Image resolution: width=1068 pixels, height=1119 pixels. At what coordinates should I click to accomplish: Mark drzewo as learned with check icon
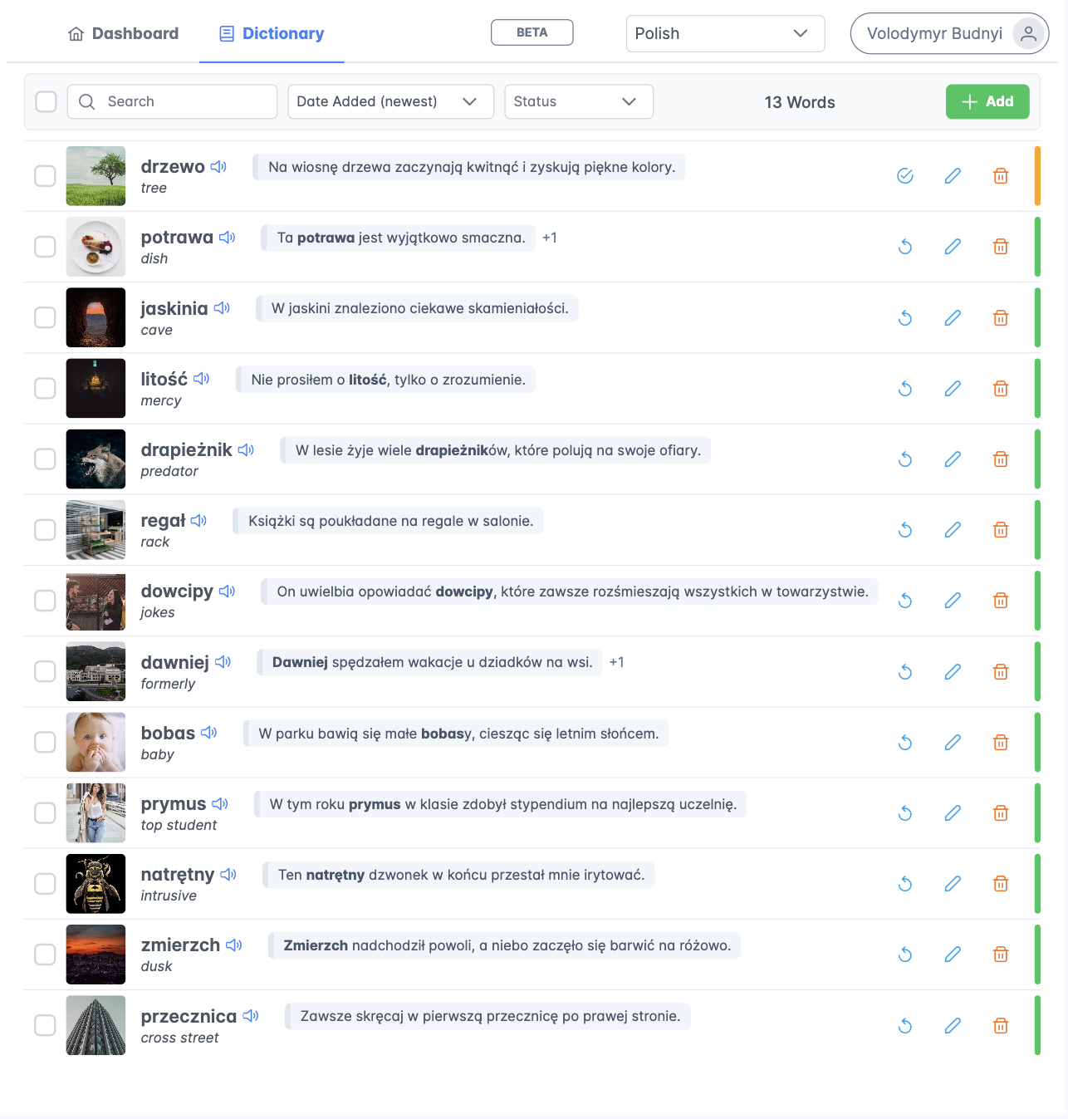pyautogui.click(x=905, y=176)
